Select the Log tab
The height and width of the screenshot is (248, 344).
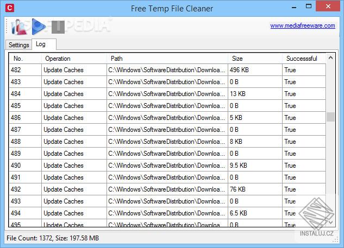[x=44, y=44]
